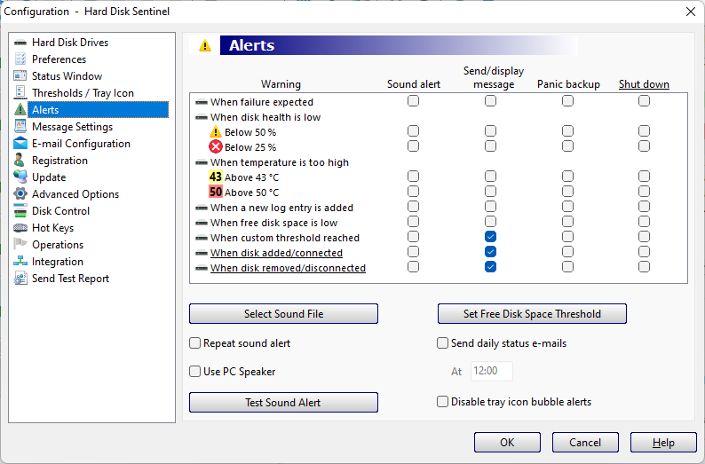
Task: Close the Configuration window
Action: pyautogui.click(x=691, y=12)
